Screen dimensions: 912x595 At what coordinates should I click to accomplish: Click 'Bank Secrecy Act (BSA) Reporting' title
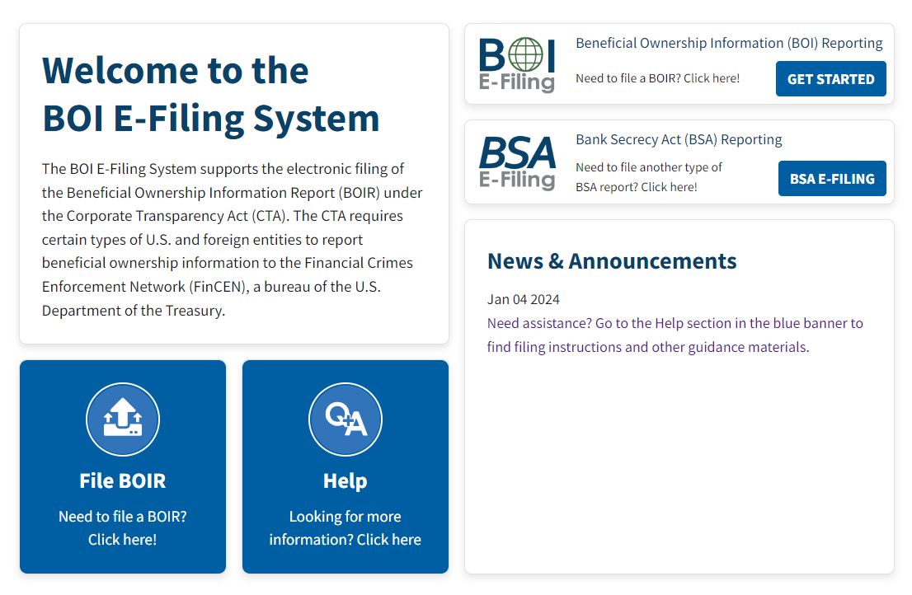coord(679,139)
